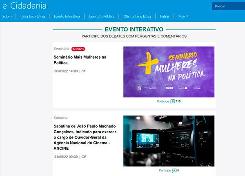This screenshot has height=176, width=245.
Task: Click the video camera thumbnail image
Action: [x=169, y=141]
